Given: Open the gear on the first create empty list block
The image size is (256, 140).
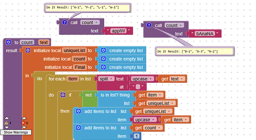Looking at the screenshot, I should pos(104,50).
